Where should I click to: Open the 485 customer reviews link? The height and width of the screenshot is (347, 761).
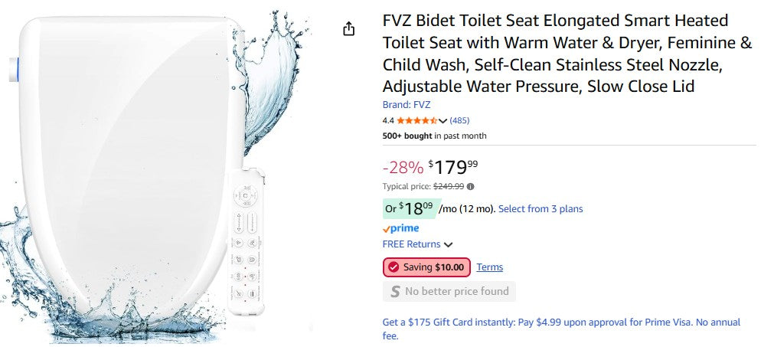pos(459,120)
